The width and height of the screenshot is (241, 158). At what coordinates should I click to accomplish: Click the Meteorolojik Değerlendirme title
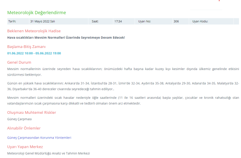point(36,13)
